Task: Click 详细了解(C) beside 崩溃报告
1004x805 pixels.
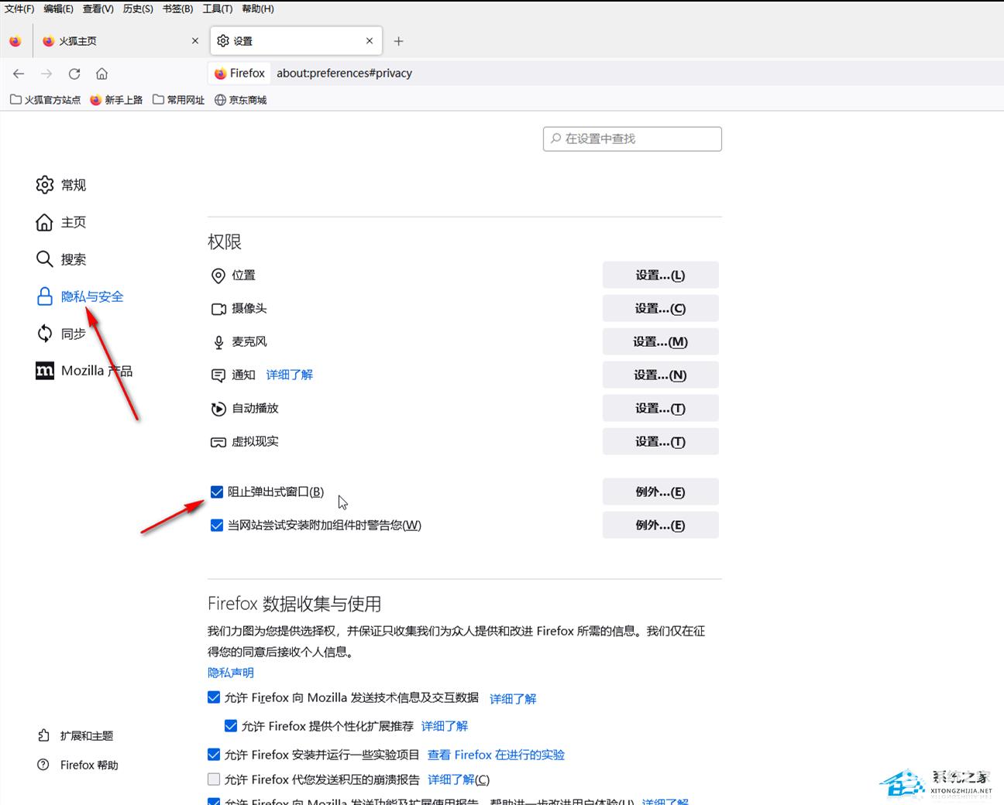Action: click(x=459, y=779)
